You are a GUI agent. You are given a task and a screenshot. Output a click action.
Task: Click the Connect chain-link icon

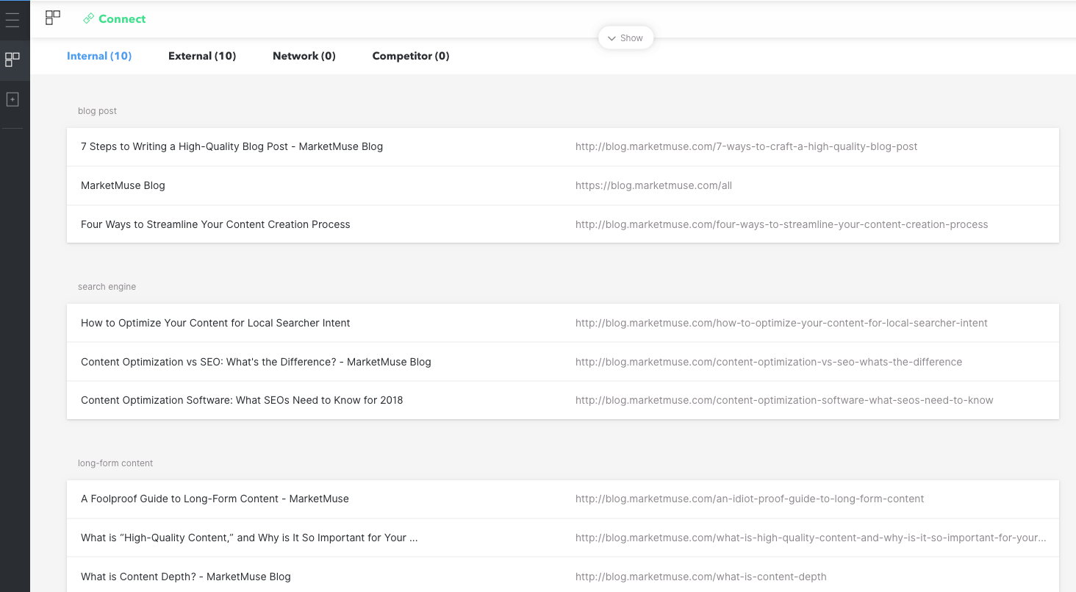(x=88, y=18)
